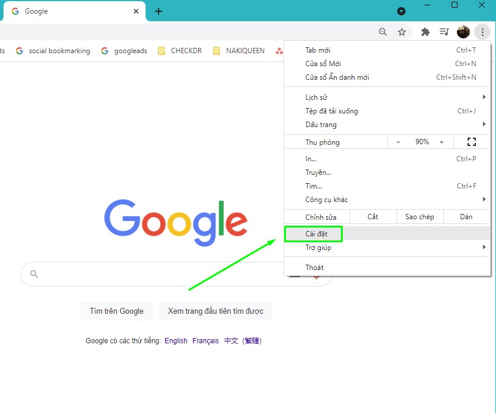Select the Google browser tab
496x413 pixels.
pyautogui.click(x=75, y=11)
